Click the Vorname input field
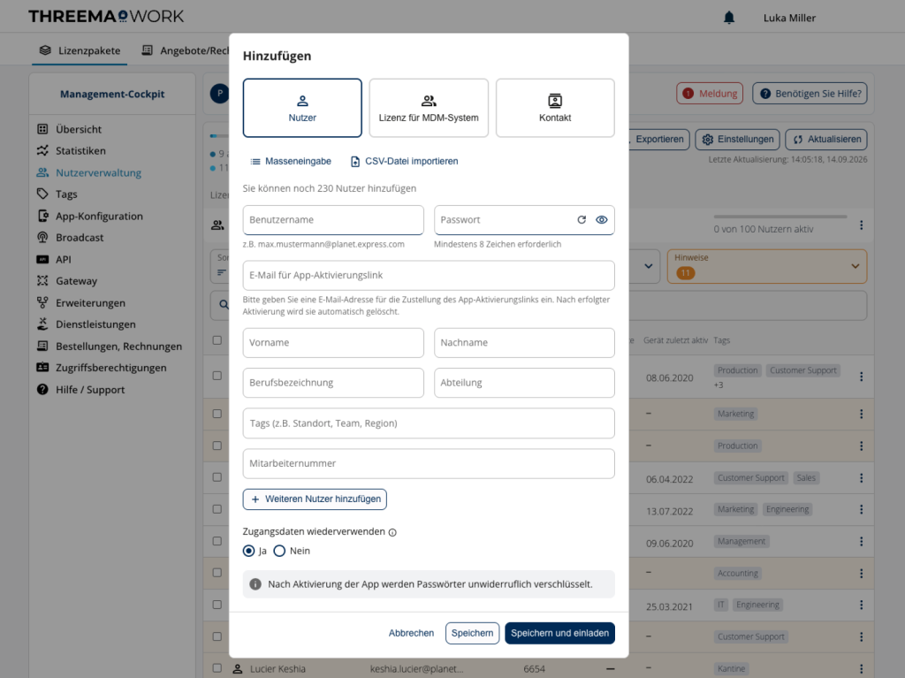The image size is (905, 678). point(333,343)
